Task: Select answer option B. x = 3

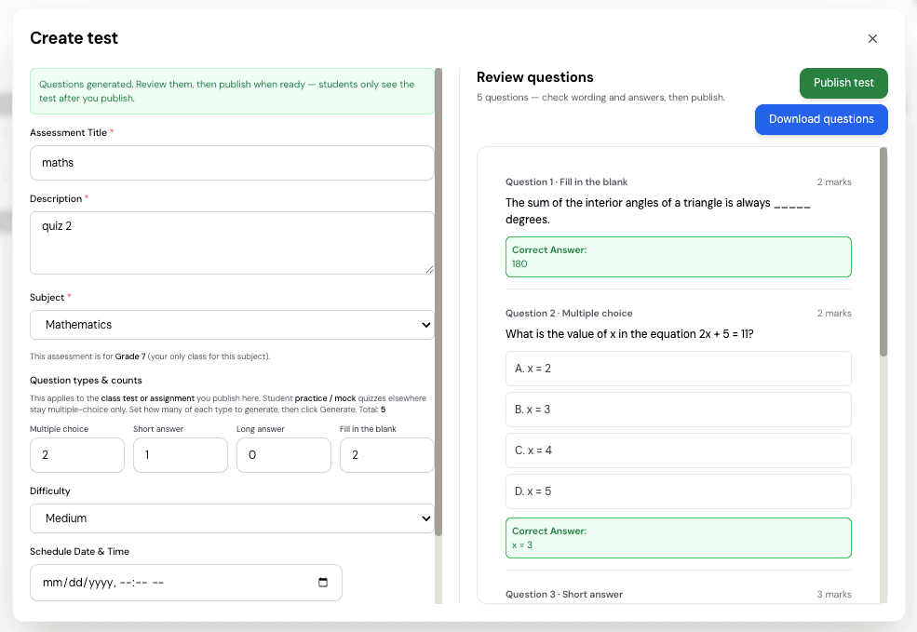Action: click(678, 410)
